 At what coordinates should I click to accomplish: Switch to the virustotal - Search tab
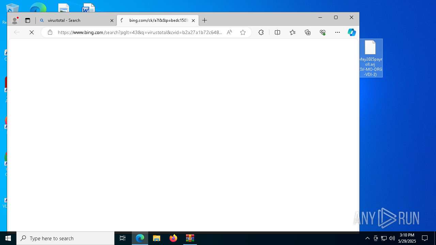click(76, 20)
